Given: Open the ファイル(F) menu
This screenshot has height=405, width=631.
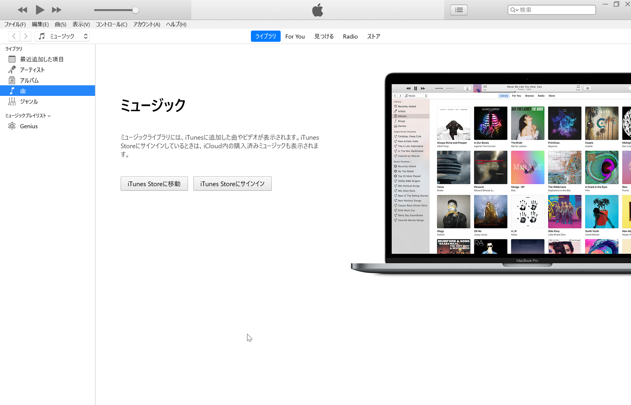Looking at the screenshot, I should pos(15,24).
